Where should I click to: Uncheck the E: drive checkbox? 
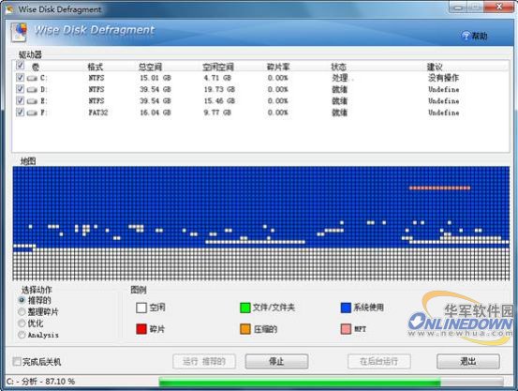click(20, 100)
